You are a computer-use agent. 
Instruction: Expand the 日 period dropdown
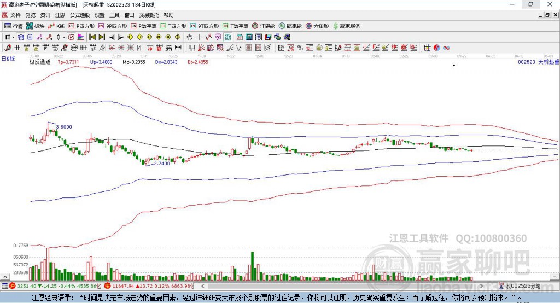(13, 37)
